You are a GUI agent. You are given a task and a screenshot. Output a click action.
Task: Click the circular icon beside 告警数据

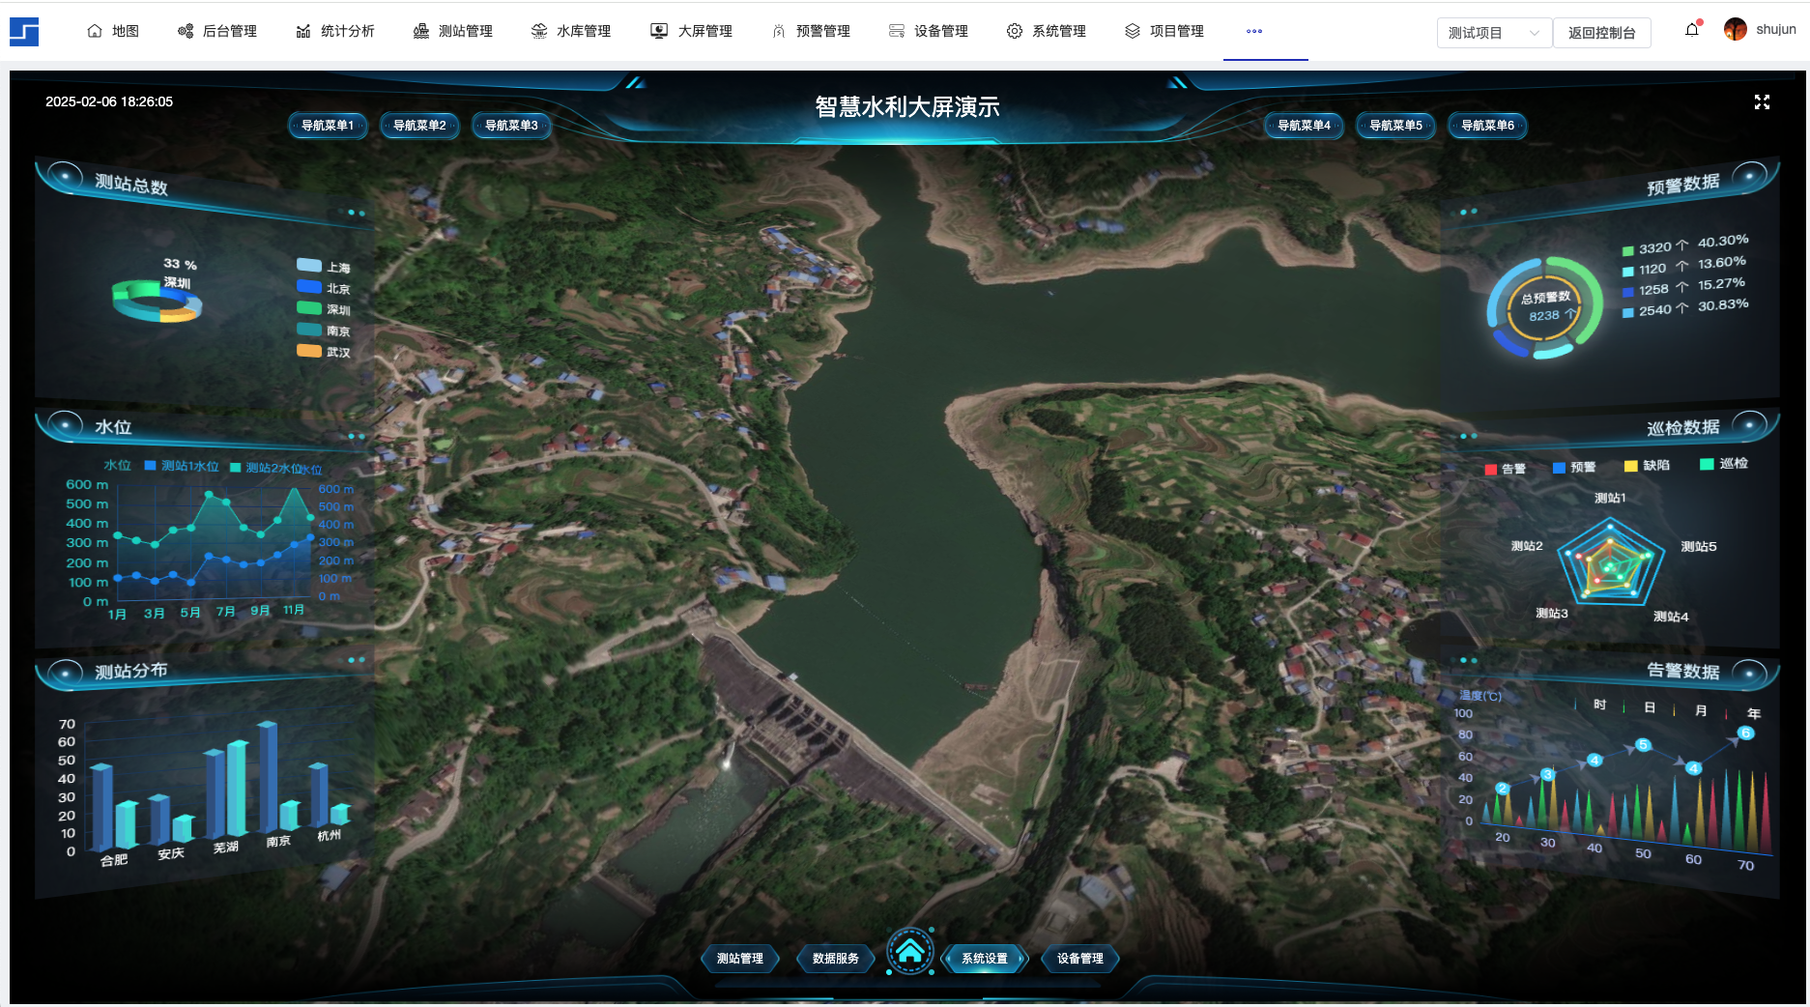pyautogui.click(x=1749, y=671)
